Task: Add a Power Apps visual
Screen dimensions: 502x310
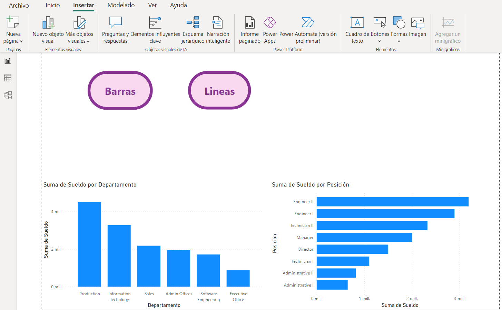Action: click(x=270, y=30)
